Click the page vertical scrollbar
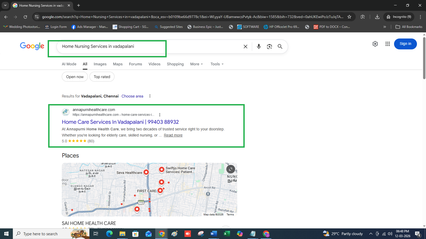 point(424,58)
